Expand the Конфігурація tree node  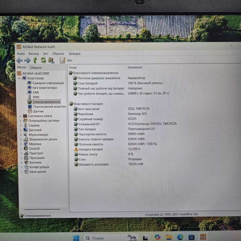(x=22, y=167)
